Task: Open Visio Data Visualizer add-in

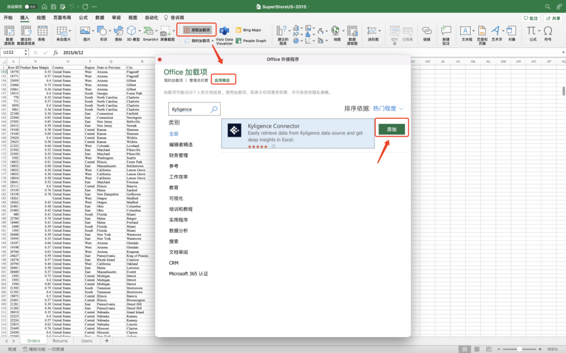Action: click(x=224, y=36)
